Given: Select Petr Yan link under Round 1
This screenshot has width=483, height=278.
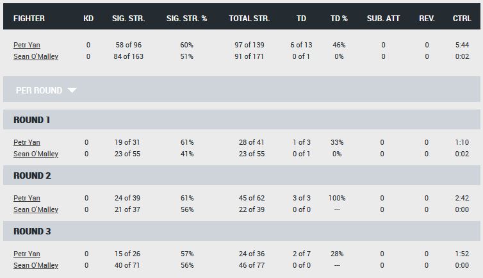Looking at the screenshot, I should (x=27, y=142).
